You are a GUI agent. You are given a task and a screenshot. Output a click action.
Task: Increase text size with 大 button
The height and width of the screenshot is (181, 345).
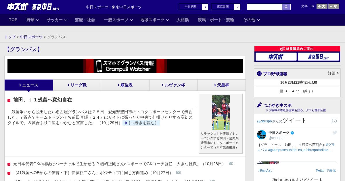[x=322, y=6]
